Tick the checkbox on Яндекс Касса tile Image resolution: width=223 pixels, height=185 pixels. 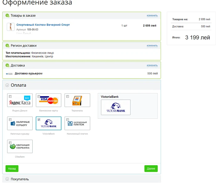tap(10, 97)
